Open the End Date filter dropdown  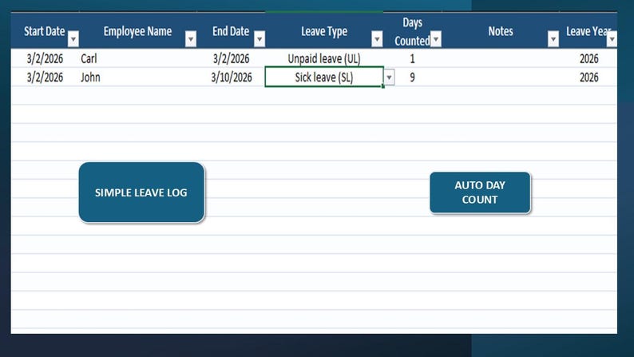pyautogui.click(x=260, y=39)
